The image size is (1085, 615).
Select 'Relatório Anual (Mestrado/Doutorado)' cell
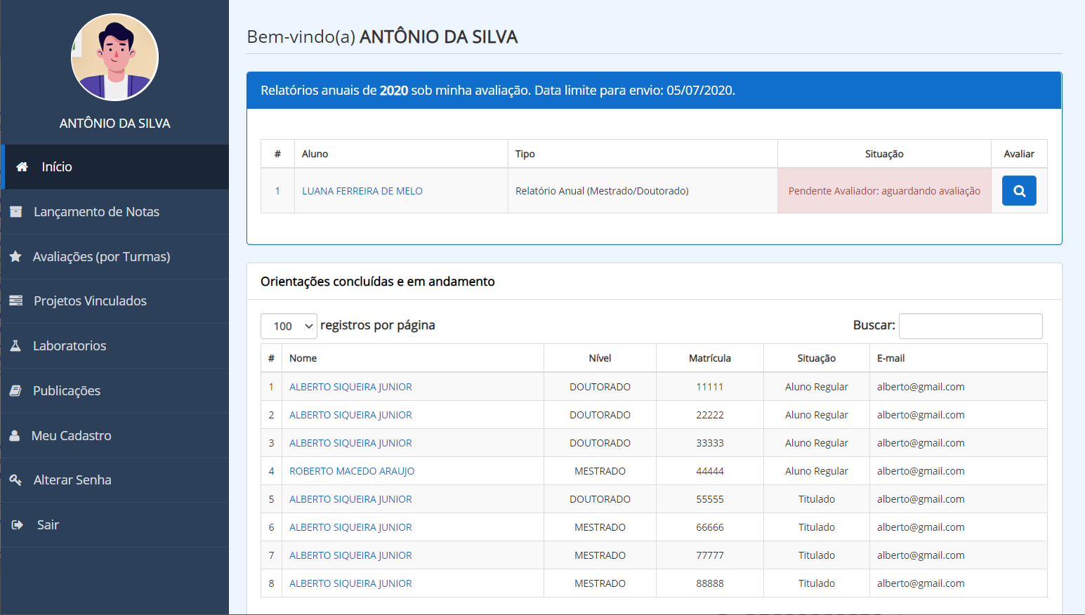[643, 191]
